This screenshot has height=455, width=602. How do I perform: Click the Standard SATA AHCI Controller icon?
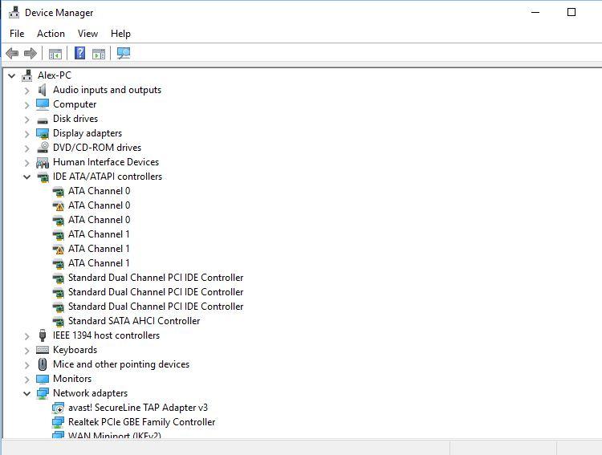point(58,321)
